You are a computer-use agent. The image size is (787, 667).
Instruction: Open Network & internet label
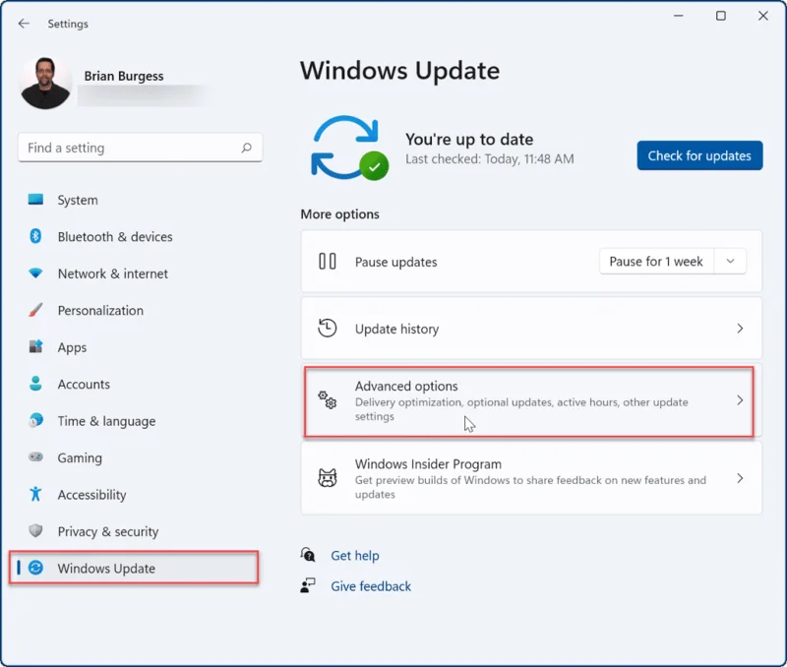(x=113, y=273)
